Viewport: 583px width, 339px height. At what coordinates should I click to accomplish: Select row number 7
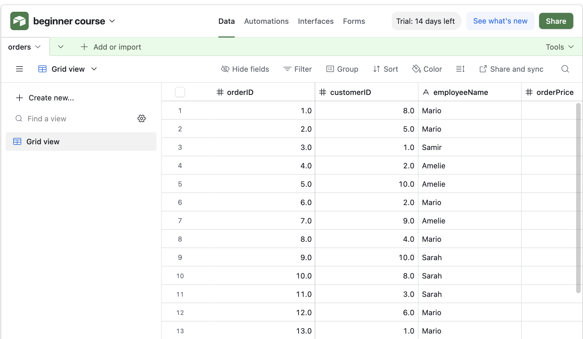coord(180,221)
